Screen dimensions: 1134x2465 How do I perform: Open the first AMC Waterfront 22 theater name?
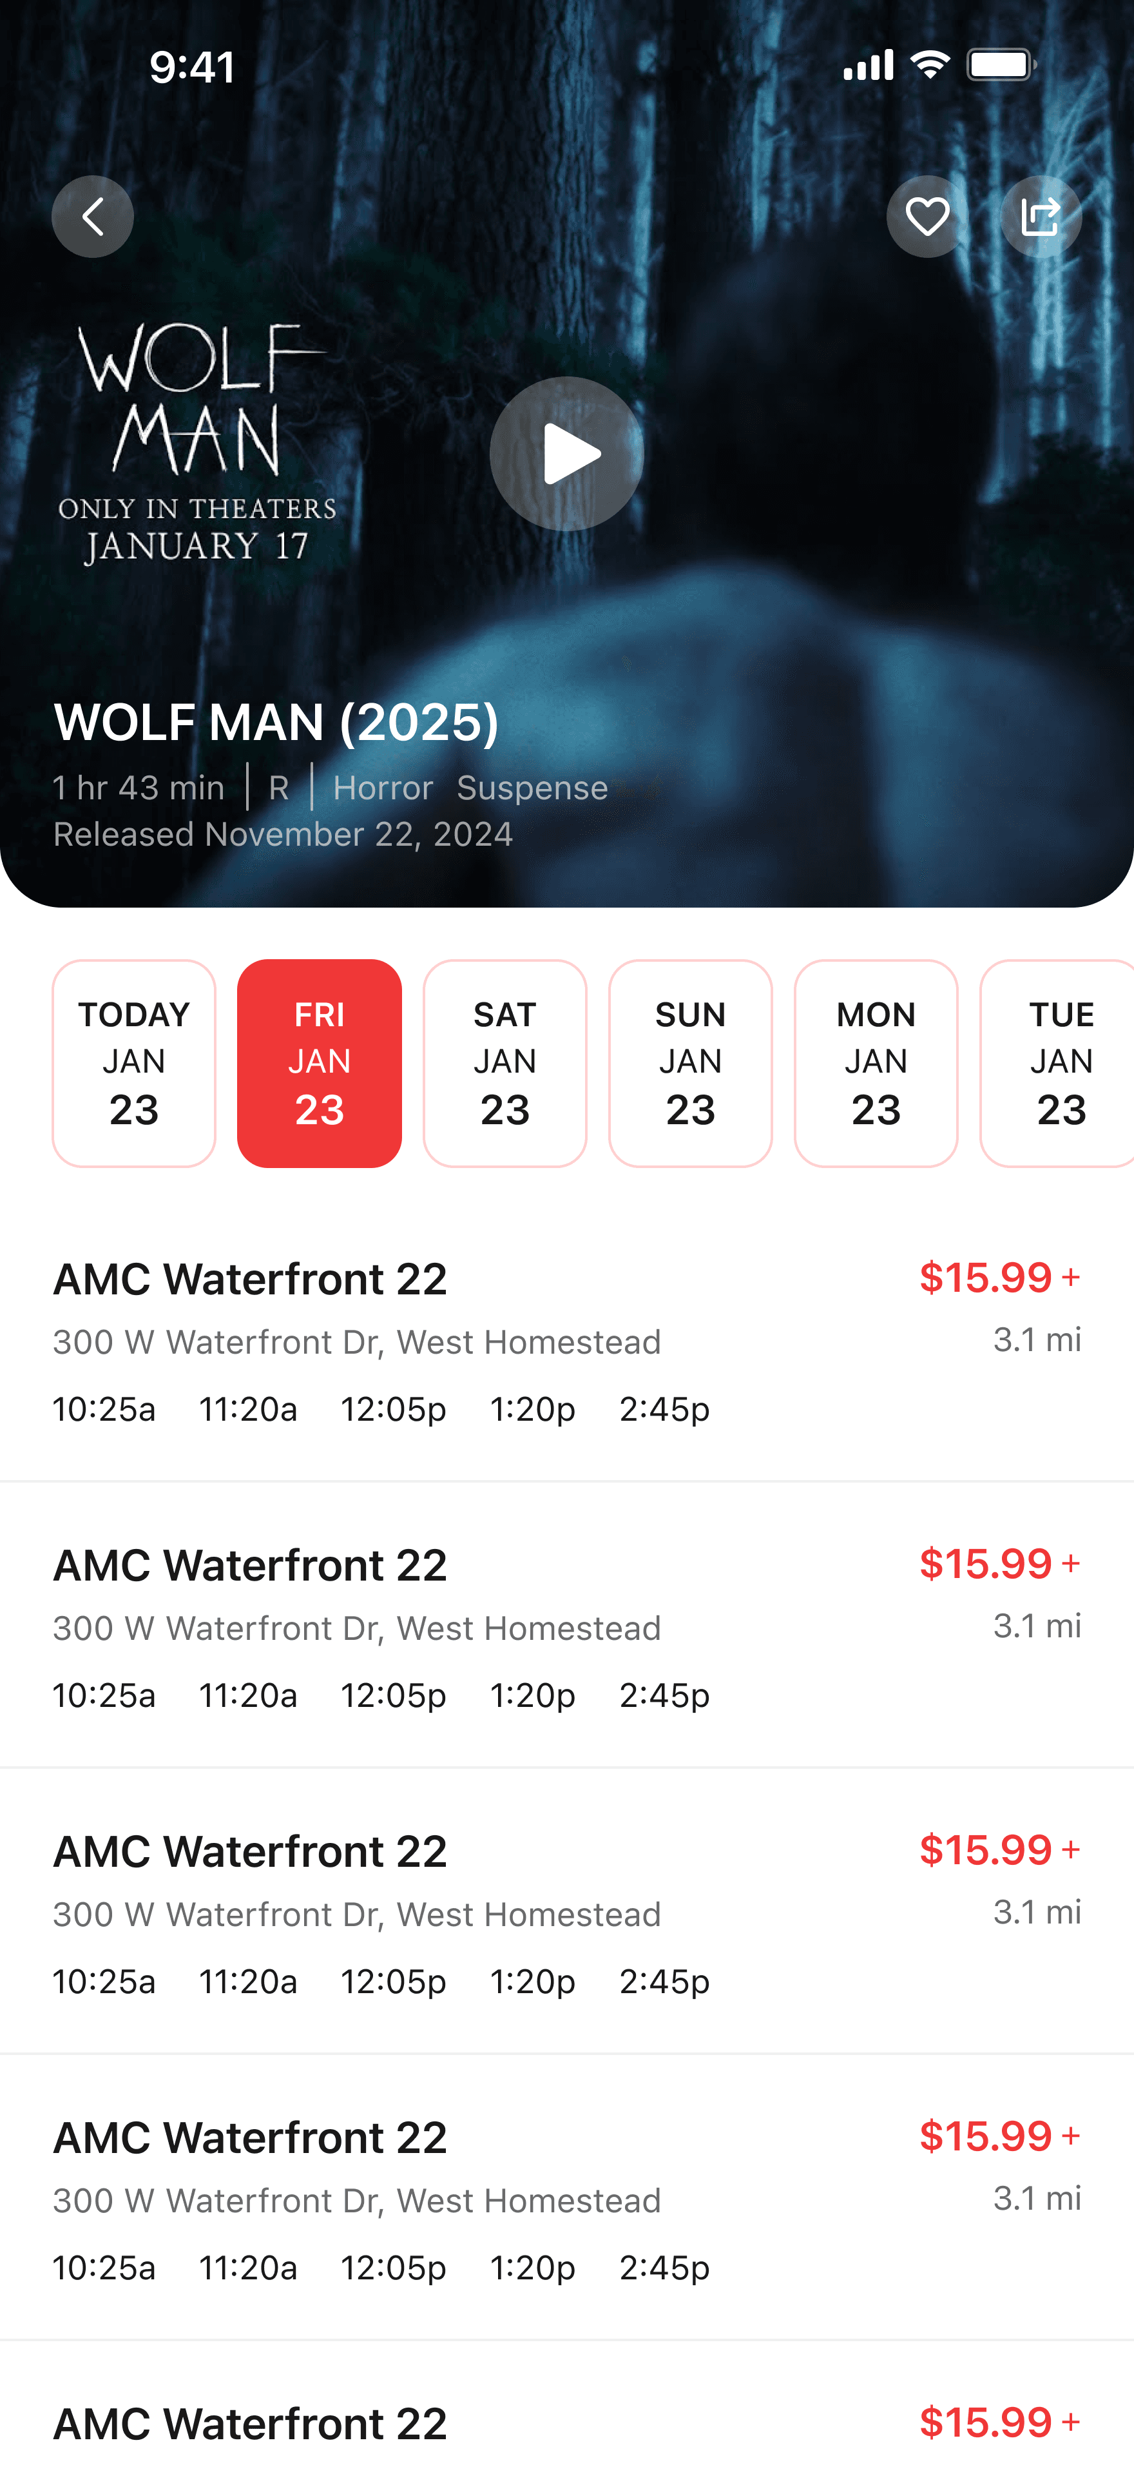(249, 1280)
